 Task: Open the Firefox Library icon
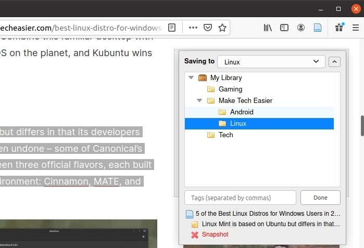tap(268, 28)
